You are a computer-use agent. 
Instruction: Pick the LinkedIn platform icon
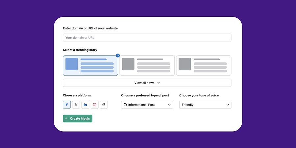[x=85, y=105]
